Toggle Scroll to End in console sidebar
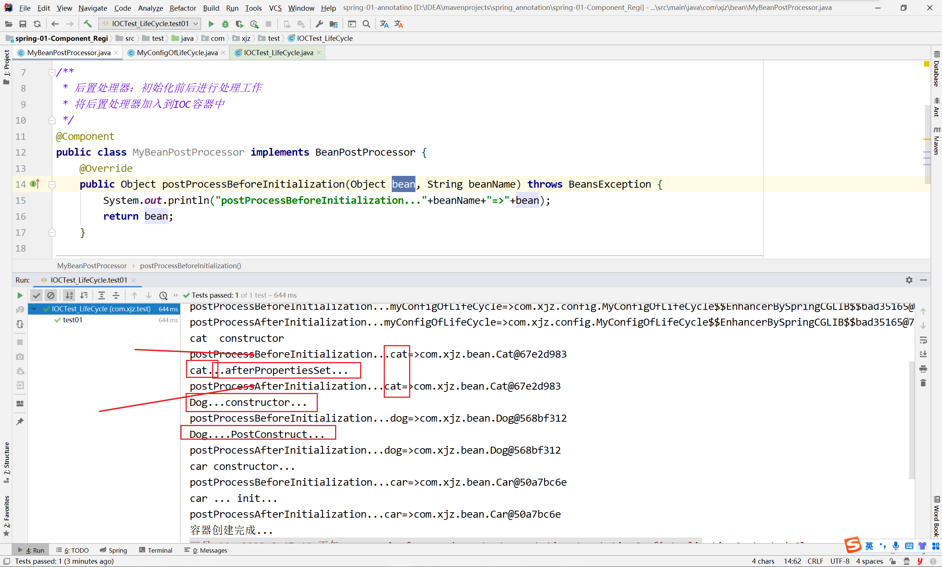 [923, 354]
